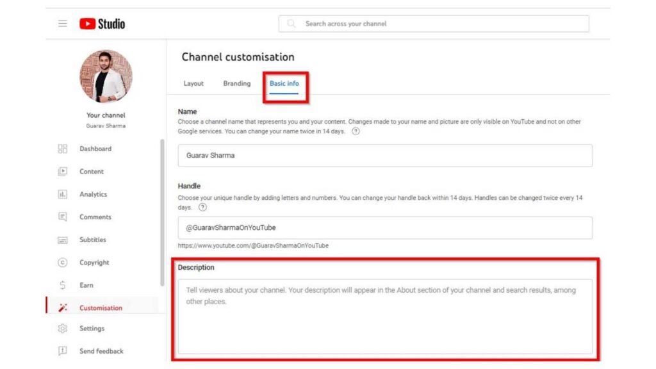Open the hamburger menu icon
The image size is (656, 369).
pyautogui.click(x=63, y=24)
